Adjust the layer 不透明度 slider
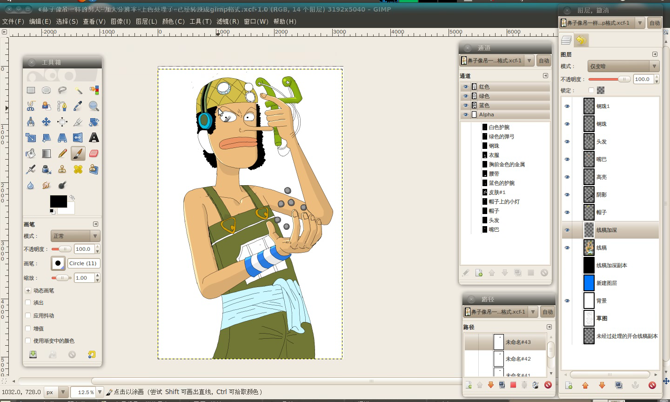The image size is (670, 402). [609, 79]
